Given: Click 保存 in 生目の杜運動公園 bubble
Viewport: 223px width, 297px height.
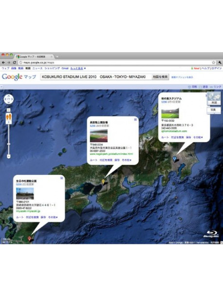Looking at the screenshot, I should (x=43, y=217).
